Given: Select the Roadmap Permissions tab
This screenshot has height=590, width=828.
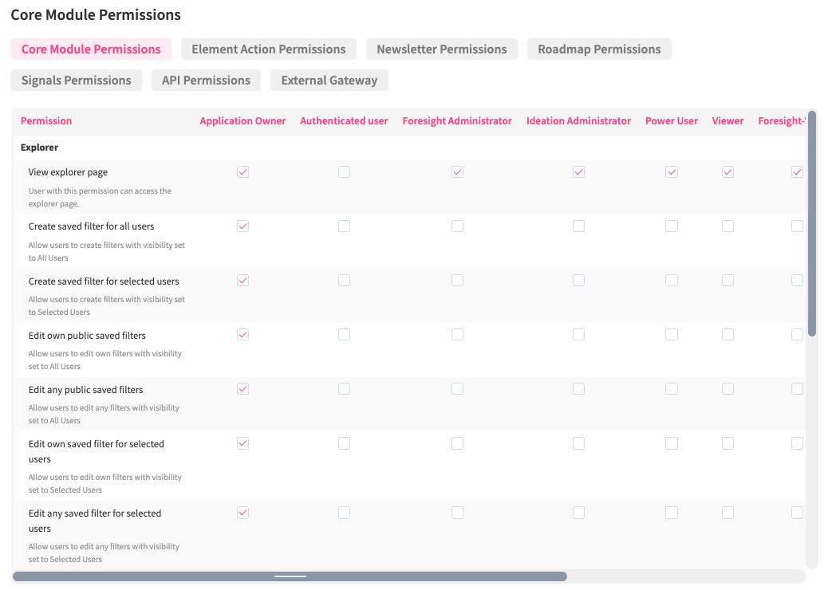Looking at the screenshot, I should [599, 49].
